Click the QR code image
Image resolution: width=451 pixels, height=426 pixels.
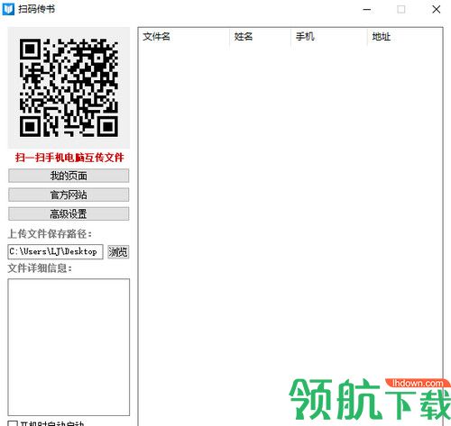pos(69,87)
